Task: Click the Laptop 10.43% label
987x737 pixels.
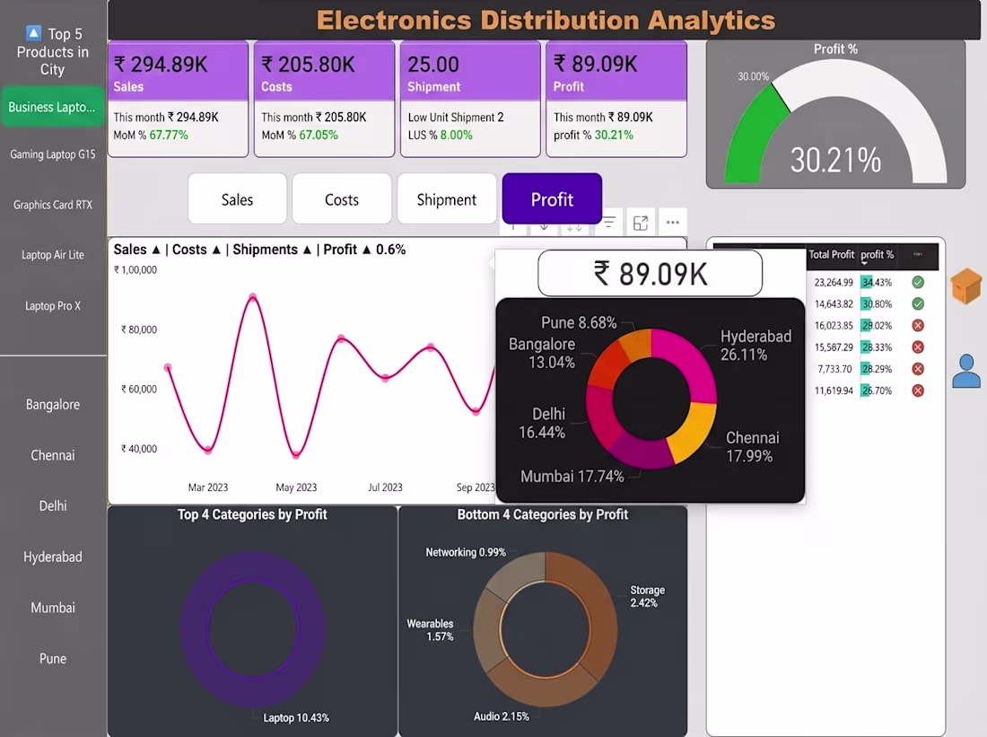Action: [296, 717]
